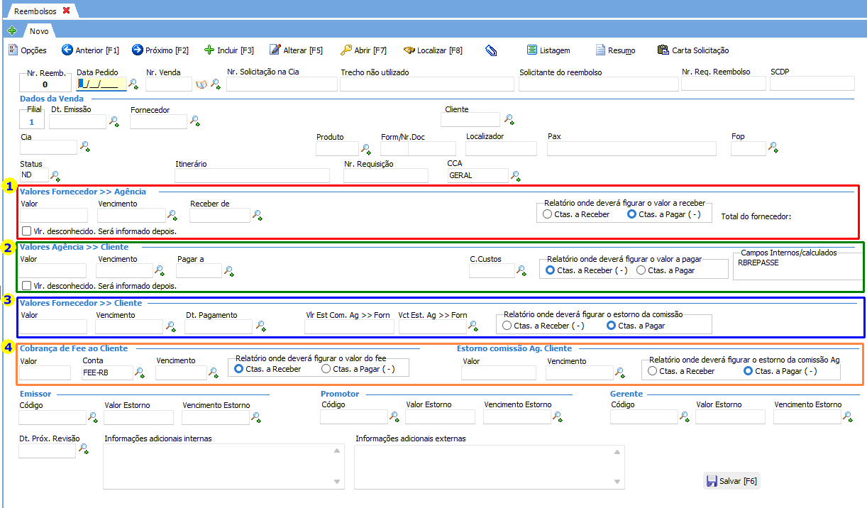The width and height of the screenshot is (867, 508).
Task: Click Abrir [F7] in the toolbar
Action: (x=363, y=50)
